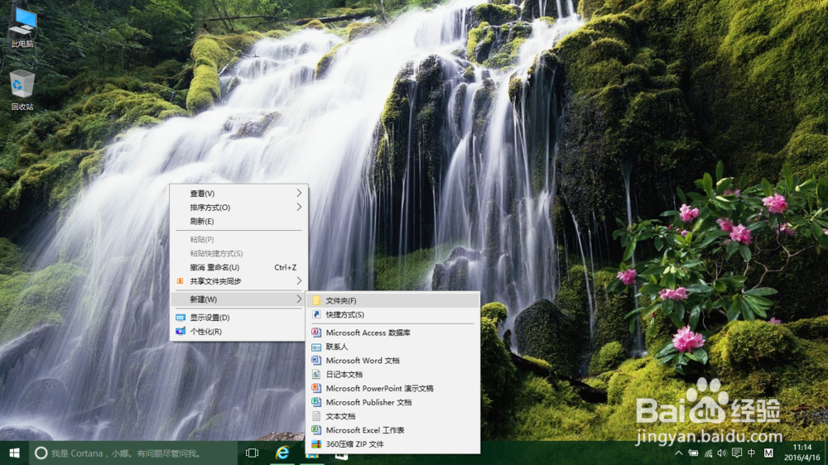
Task: Create a new 360压缩 ZIP 文件
Action: tap(392, 444)
